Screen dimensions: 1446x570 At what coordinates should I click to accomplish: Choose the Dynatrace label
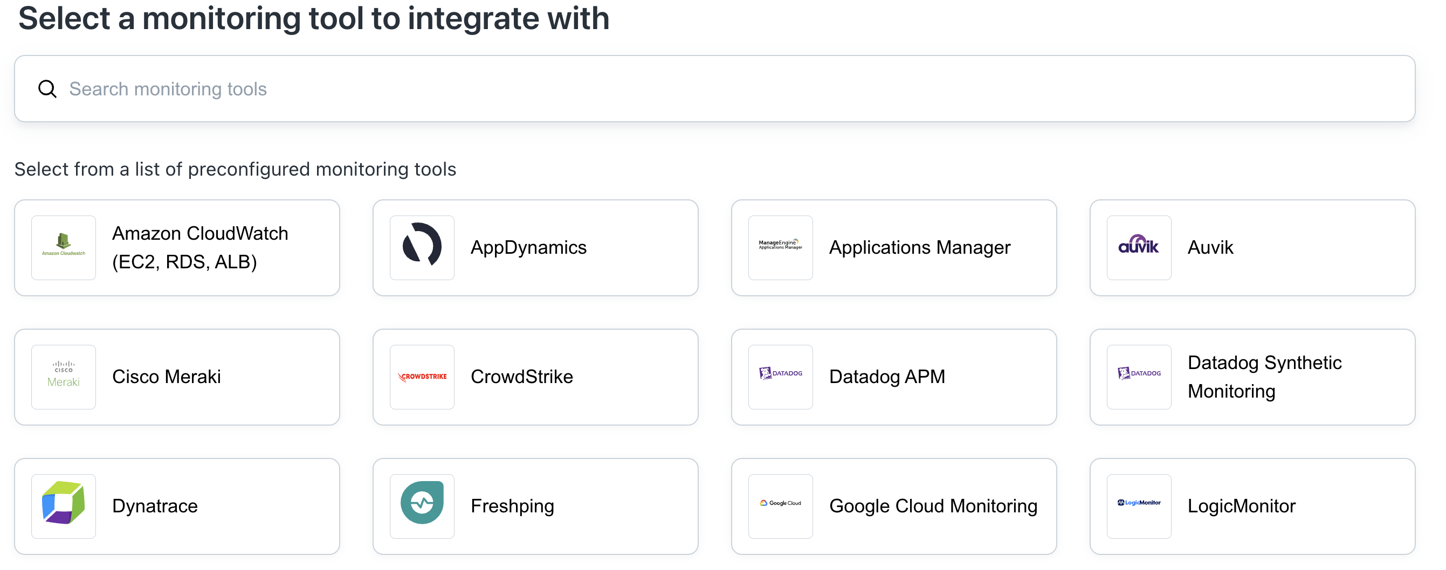tap(155, 506)
